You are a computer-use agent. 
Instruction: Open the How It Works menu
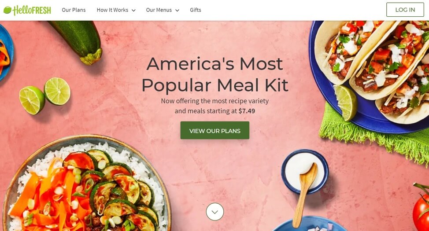[112, 10]
